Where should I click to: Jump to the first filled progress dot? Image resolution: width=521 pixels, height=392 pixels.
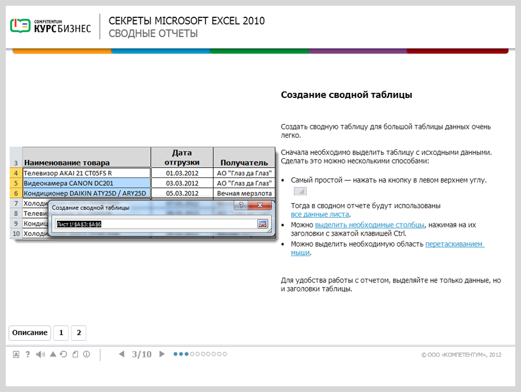point(175,354)
